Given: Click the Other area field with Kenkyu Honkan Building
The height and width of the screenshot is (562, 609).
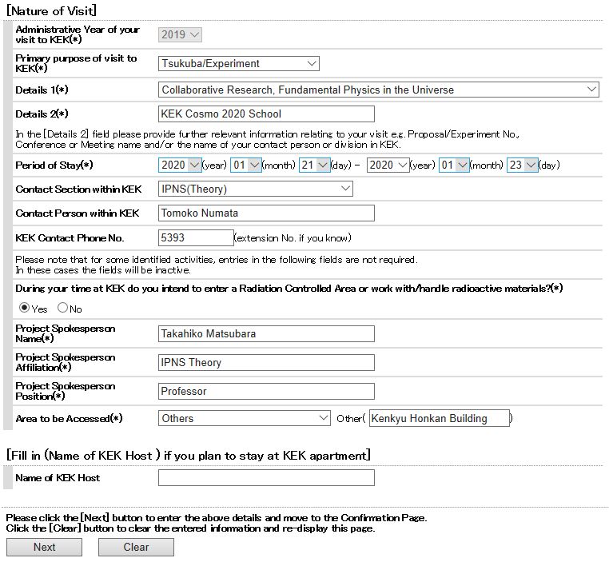Looking at the screenshot, I should pyautogui.click(x=439, y=418).
